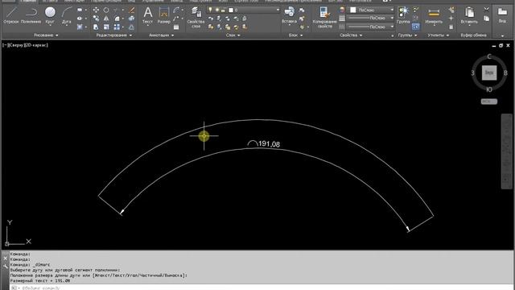Open the calculator icon in Утилиты
This screenshot has width=515, height=290.
pyautogui.click(x=451, y=27)
